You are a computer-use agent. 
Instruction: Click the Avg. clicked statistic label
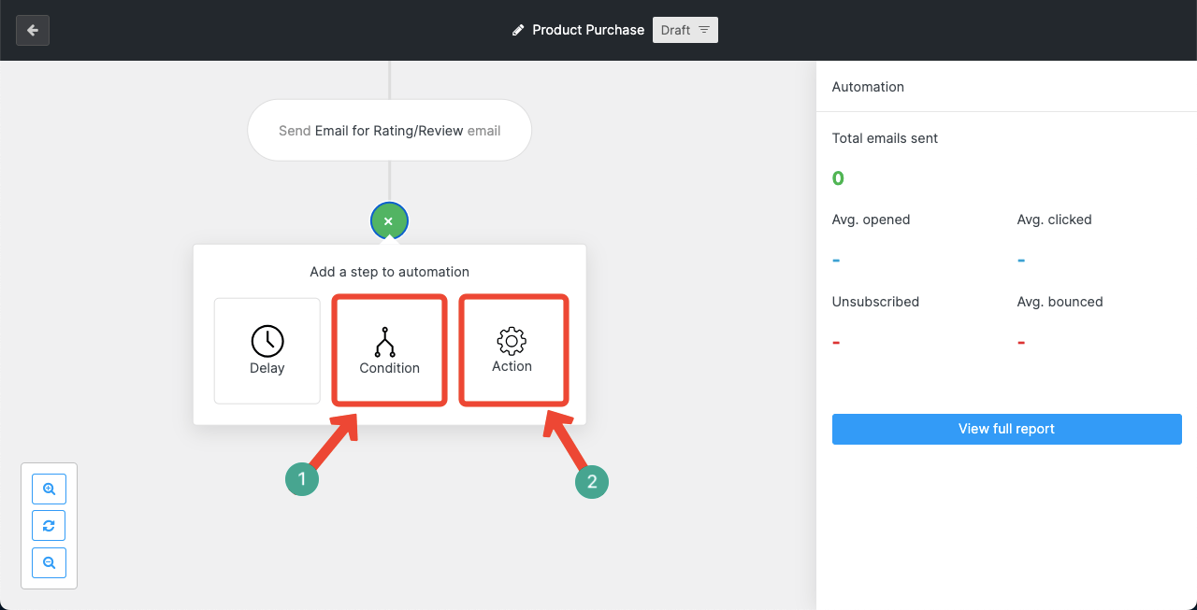(x=1054, y=220)
